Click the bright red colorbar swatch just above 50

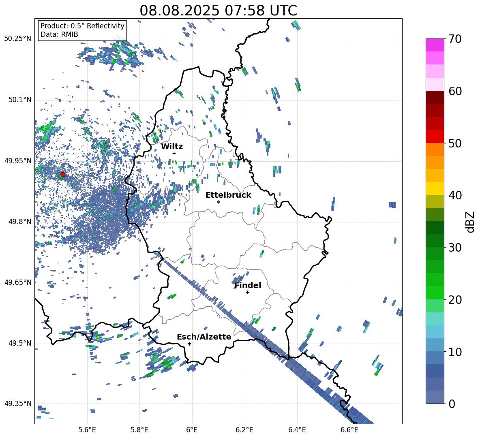435,137
